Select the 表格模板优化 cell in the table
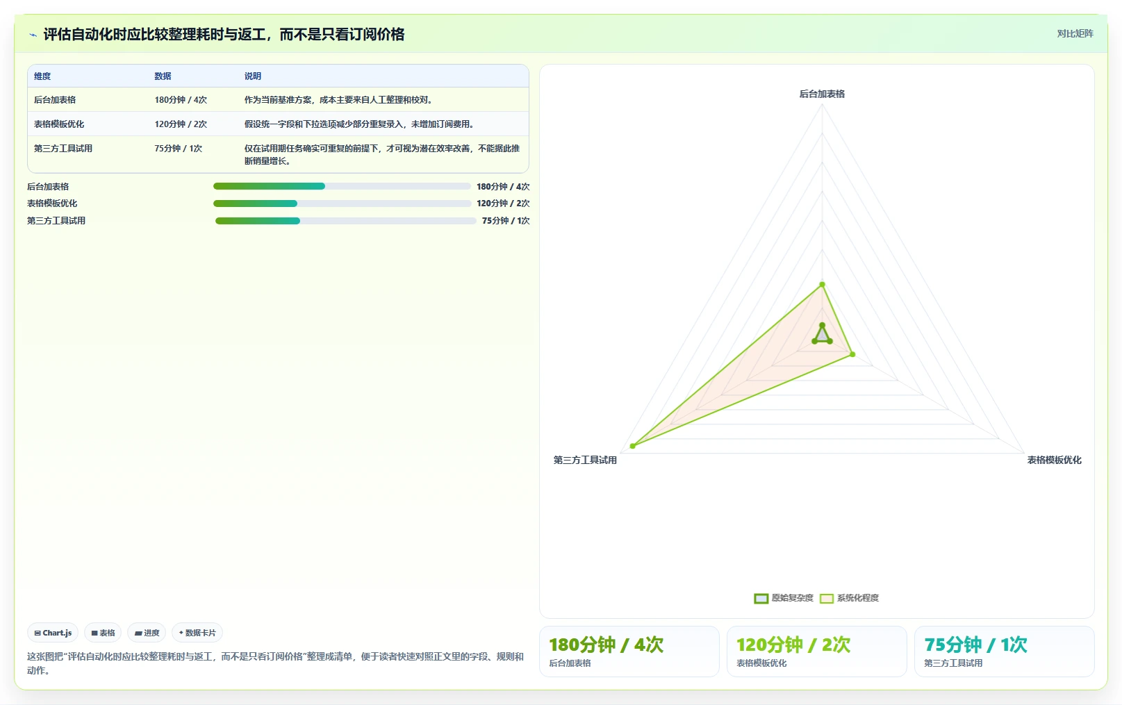This screenshot has height=705, width=1122. pos(59,124)
